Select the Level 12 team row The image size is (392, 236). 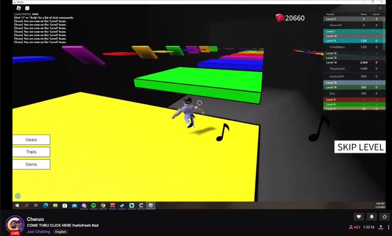[355, 53]
